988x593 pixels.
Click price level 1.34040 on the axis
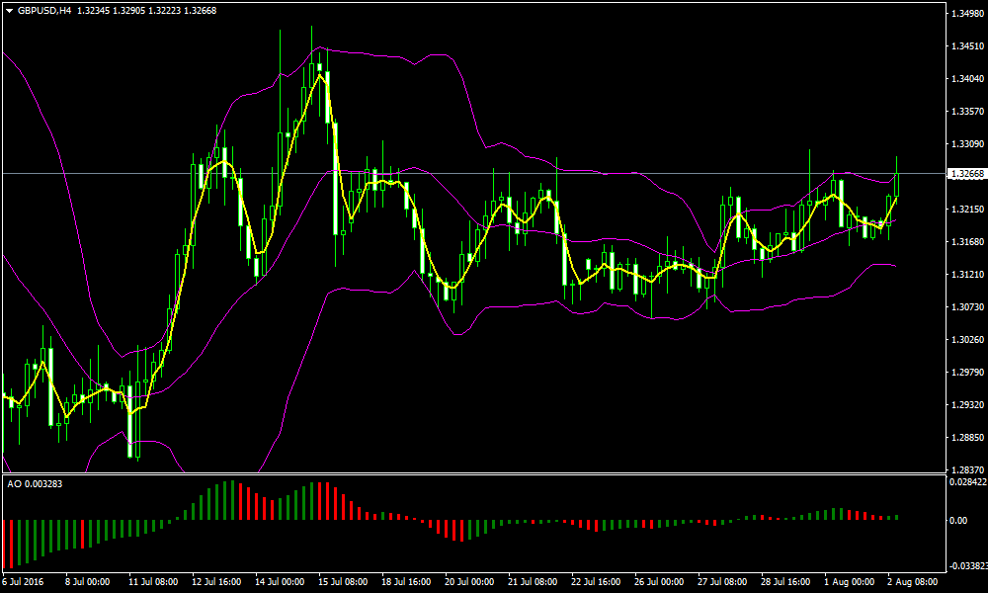(967, 79)
